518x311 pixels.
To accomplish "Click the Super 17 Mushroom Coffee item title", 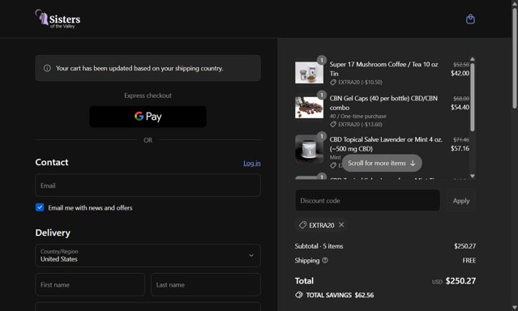I will tap(384, 69).
